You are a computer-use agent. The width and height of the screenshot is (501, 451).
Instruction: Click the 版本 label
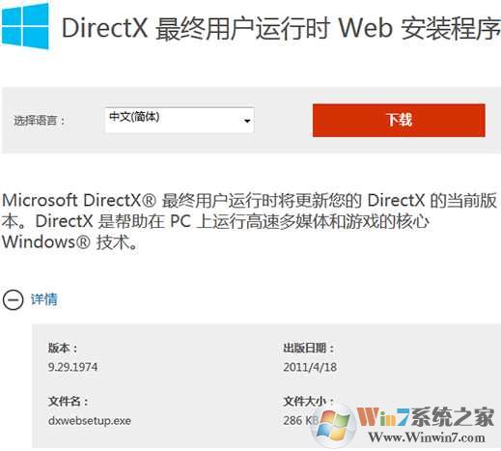[x=63, y=348]
